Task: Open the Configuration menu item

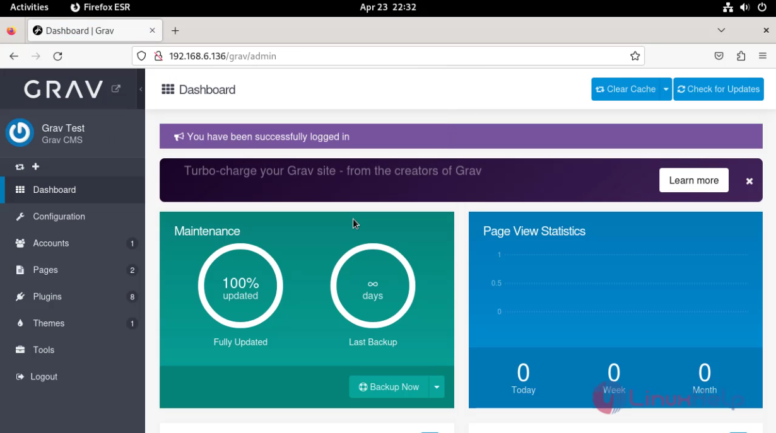Action: click(73, 216)
